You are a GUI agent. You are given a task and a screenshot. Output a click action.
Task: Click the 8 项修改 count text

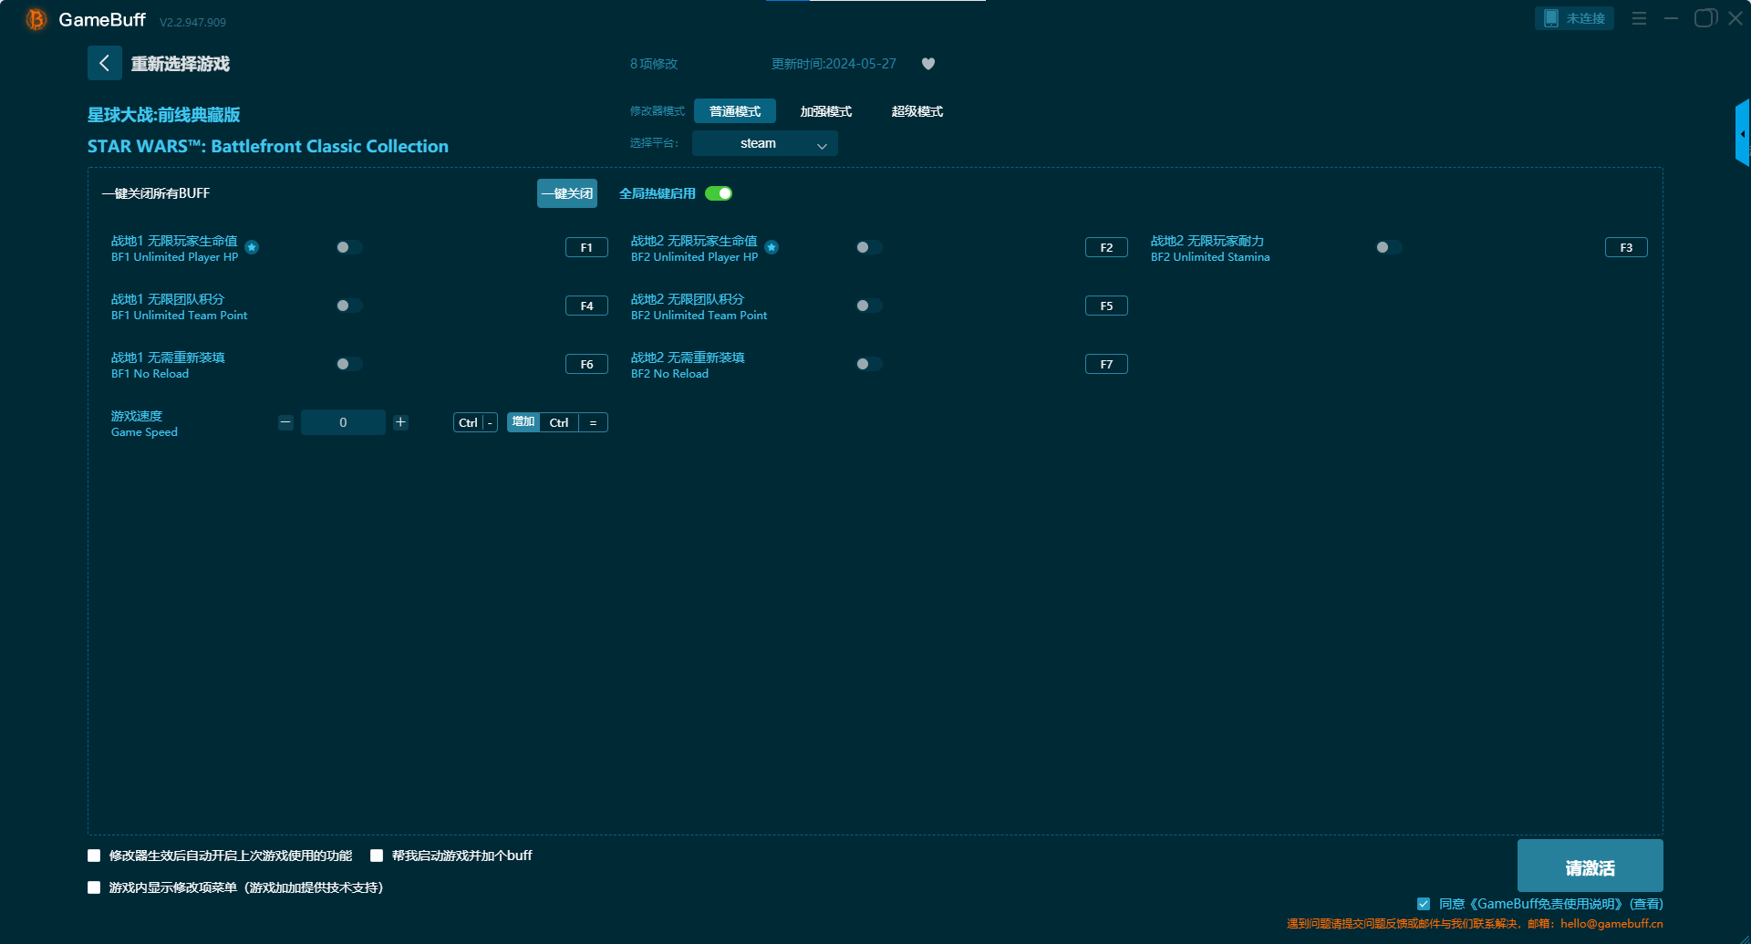654,64
